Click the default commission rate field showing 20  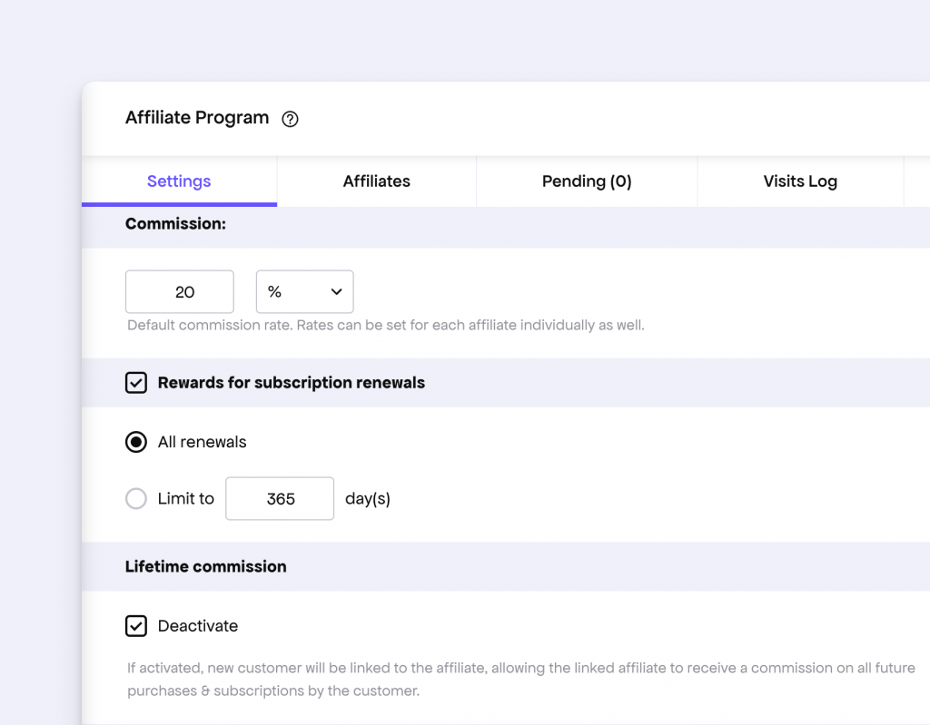coord(179,291)
